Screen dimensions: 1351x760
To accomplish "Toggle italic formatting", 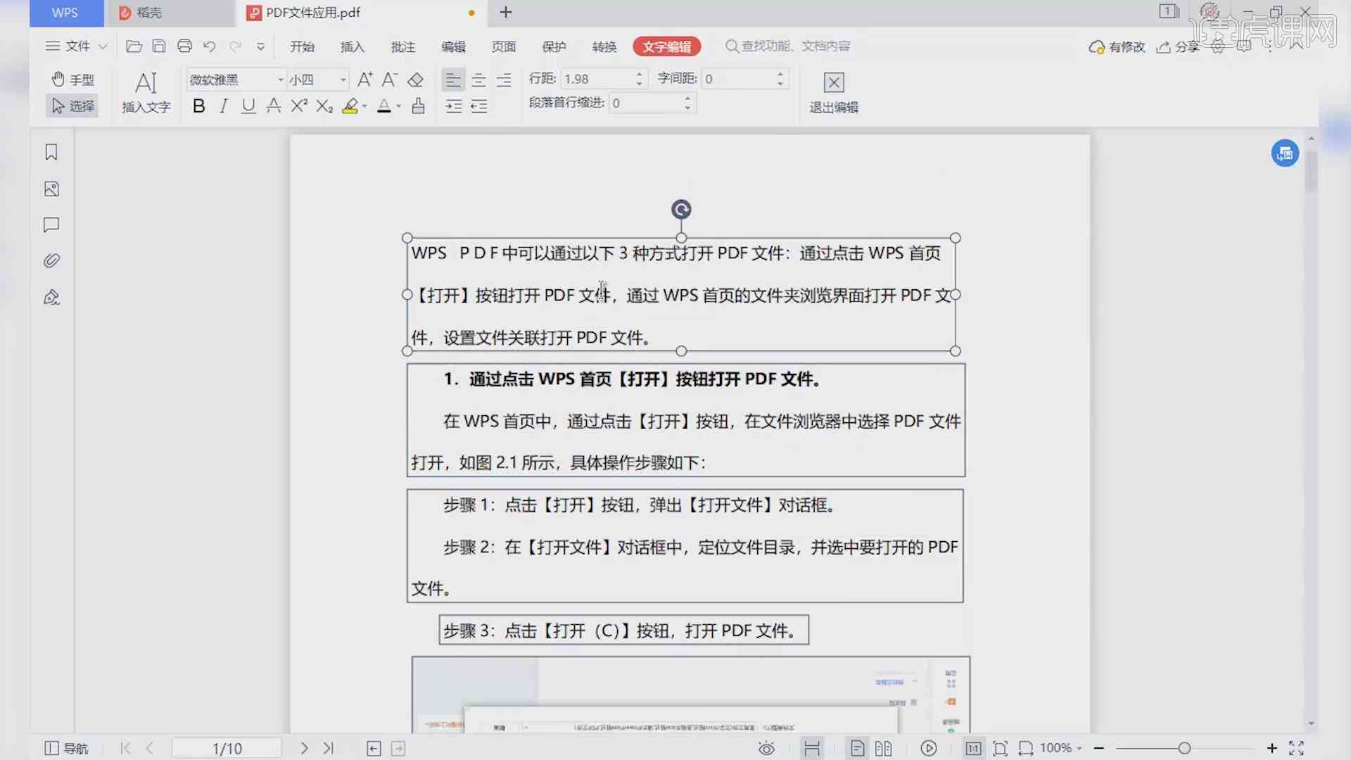I will click(x=224, y=106).
